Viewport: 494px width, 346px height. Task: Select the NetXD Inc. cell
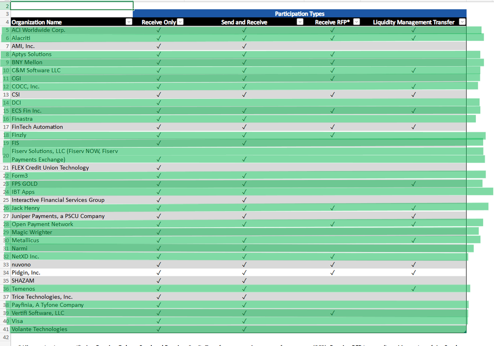pos(72,256)
